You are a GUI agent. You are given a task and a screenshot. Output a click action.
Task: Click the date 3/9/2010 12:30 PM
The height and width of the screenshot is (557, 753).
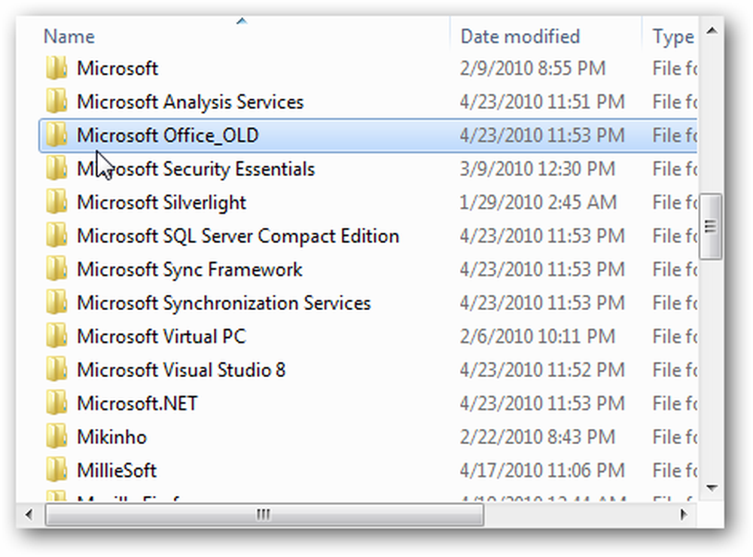(x=538, y=169)
